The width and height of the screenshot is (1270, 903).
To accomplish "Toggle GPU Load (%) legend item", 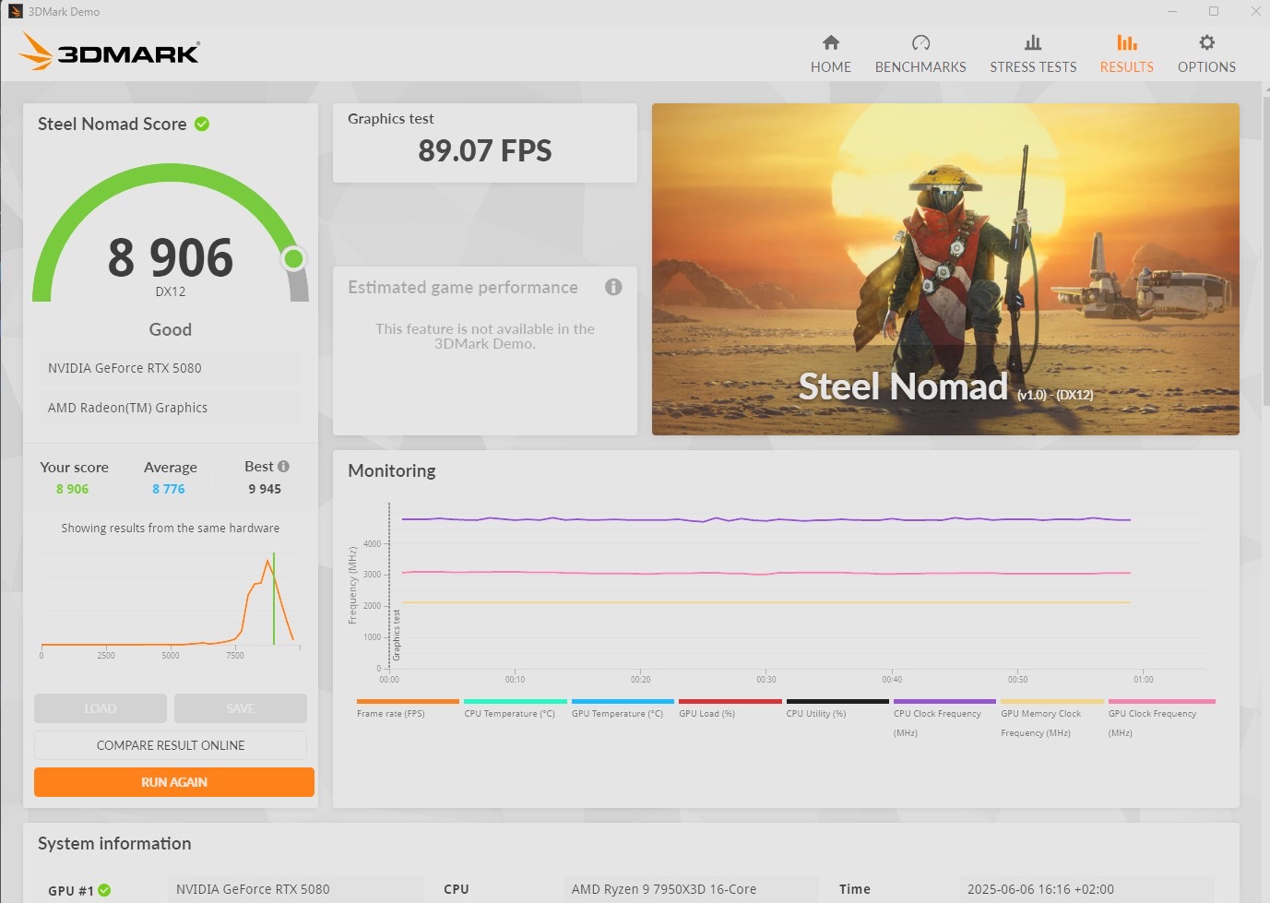I will tap(730, 708).
